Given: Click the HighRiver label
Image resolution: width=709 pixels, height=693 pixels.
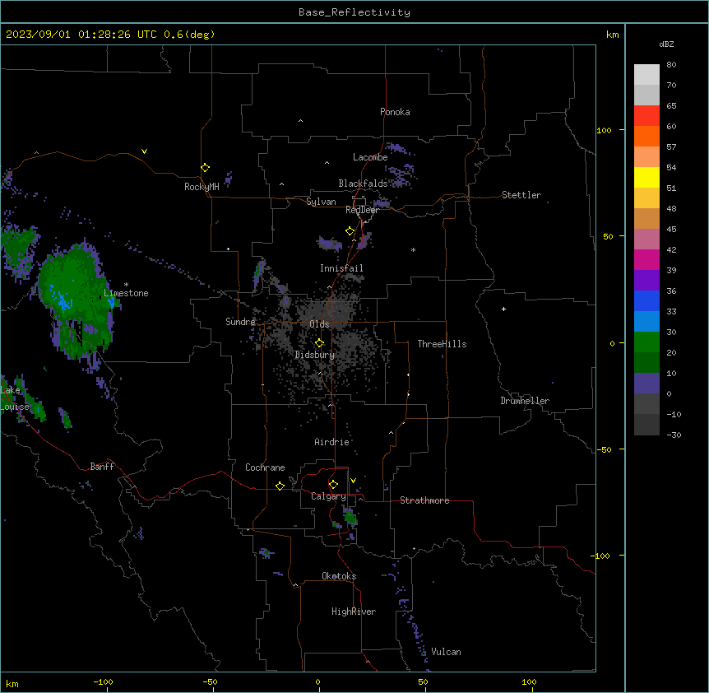Looking at the screenshot, I should click(354, 612).
